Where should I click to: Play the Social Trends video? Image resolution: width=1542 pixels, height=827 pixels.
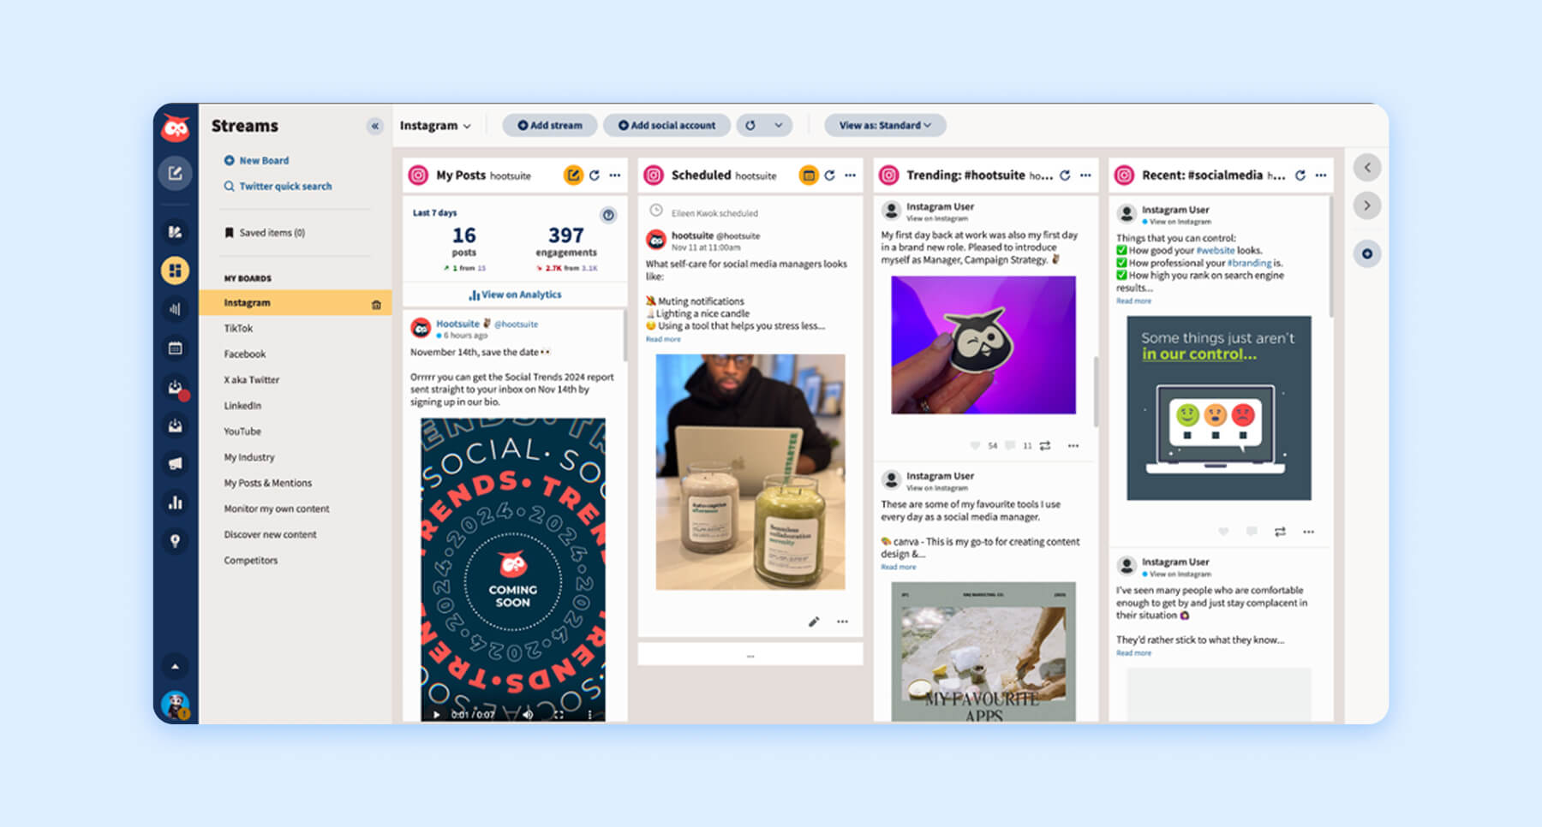coord(436,714)
